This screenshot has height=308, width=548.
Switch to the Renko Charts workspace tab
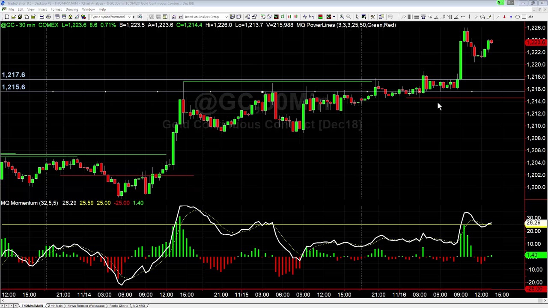(119, 305)
